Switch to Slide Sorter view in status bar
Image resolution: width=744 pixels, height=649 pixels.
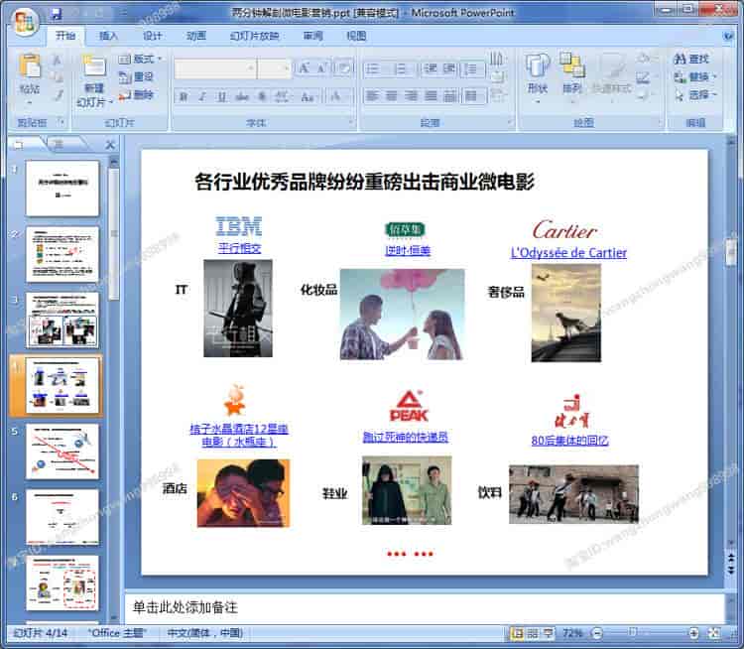[534, 632]
